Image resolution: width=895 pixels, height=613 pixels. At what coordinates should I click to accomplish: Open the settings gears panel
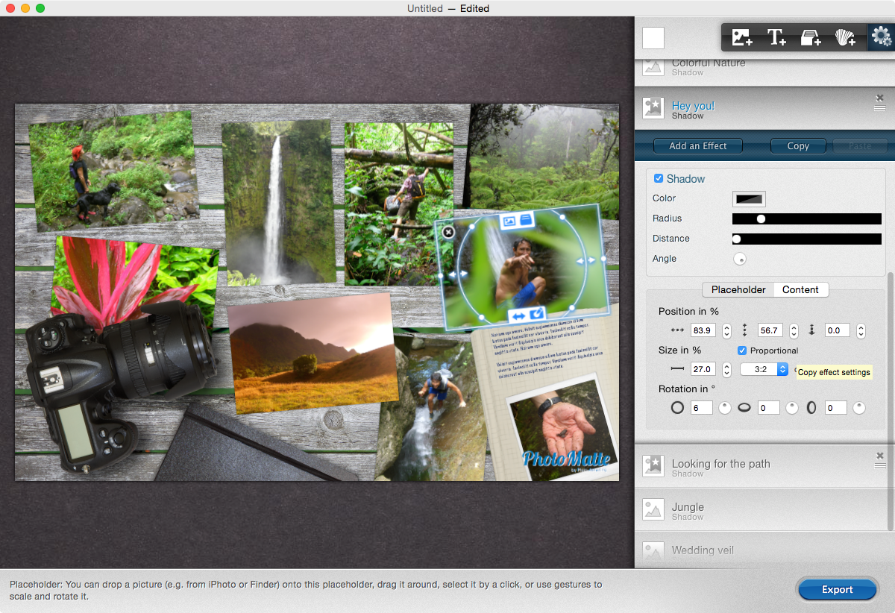[881, 37]
